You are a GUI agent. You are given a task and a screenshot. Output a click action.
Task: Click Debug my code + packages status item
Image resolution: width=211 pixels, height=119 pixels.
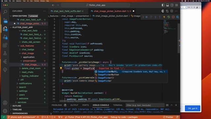click(x=124, y=117)
